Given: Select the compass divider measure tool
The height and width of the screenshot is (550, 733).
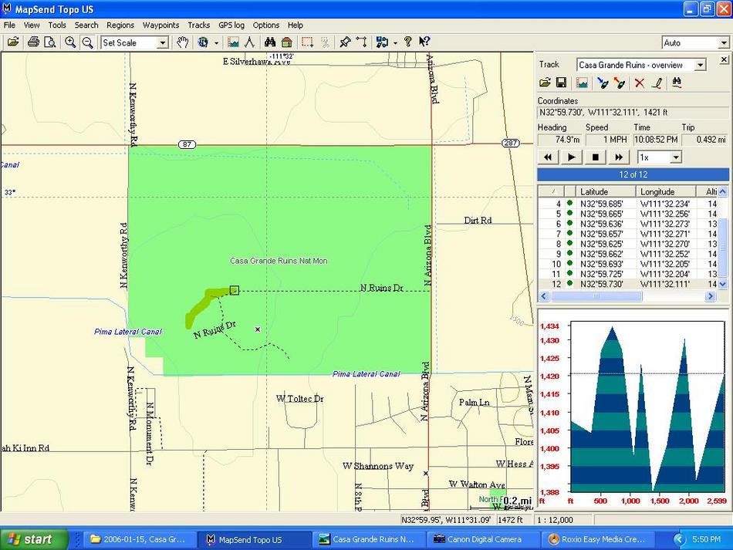Looking at the screenshot, I should pyautogui.click(x=250, y=42).
